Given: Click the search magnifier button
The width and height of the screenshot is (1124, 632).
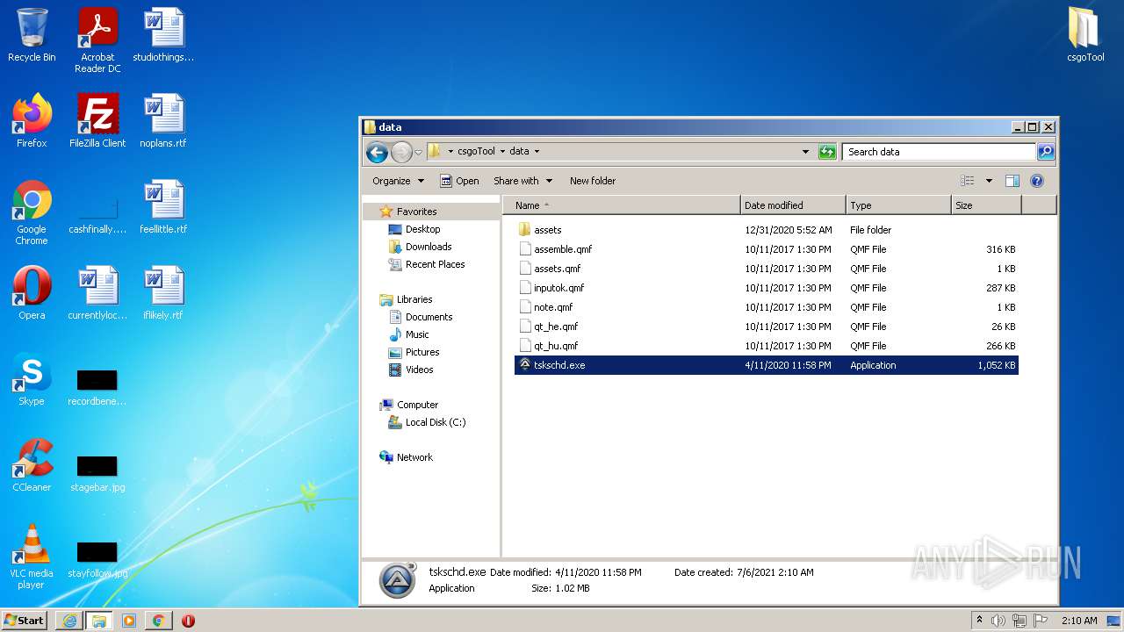Looking at the screenshot, I should click(x=1046, y=152).
